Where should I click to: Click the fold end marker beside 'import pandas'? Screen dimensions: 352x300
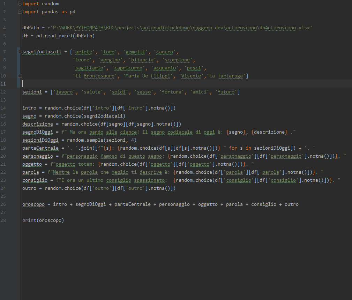coord(20,12)
